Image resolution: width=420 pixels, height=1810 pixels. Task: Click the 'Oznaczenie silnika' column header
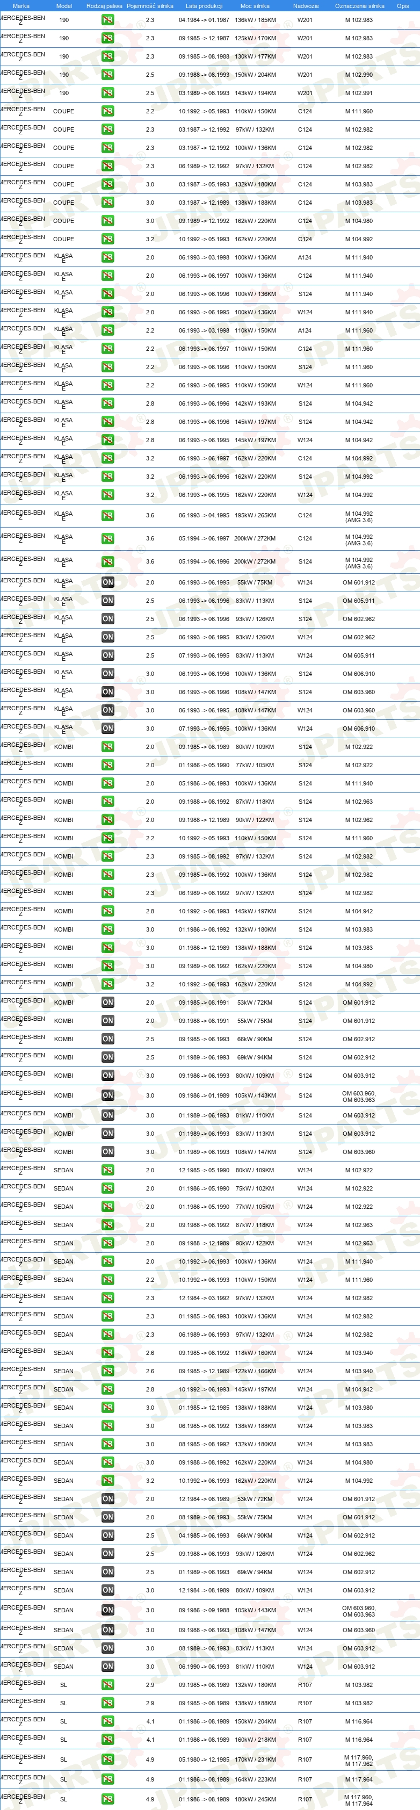click(360, 5)
